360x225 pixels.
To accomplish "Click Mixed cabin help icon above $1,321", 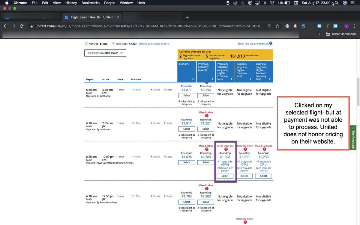I will pos(207,116).
